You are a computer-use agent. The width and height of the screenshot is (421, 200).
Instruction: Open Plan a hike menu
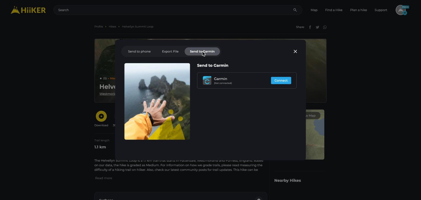[358, 10]
